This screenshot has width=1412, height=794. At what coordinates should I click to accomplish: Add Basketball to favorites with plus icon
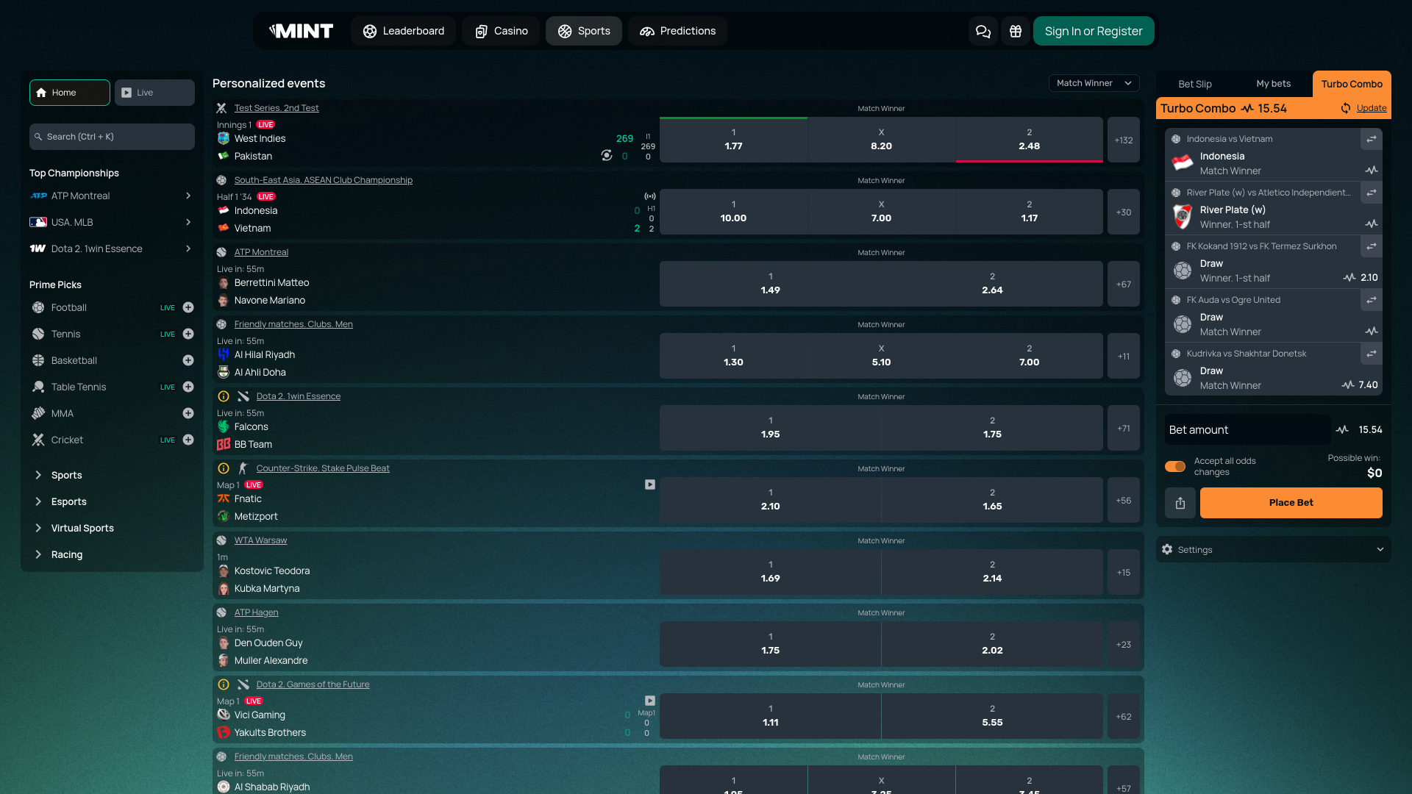(188, 360)
